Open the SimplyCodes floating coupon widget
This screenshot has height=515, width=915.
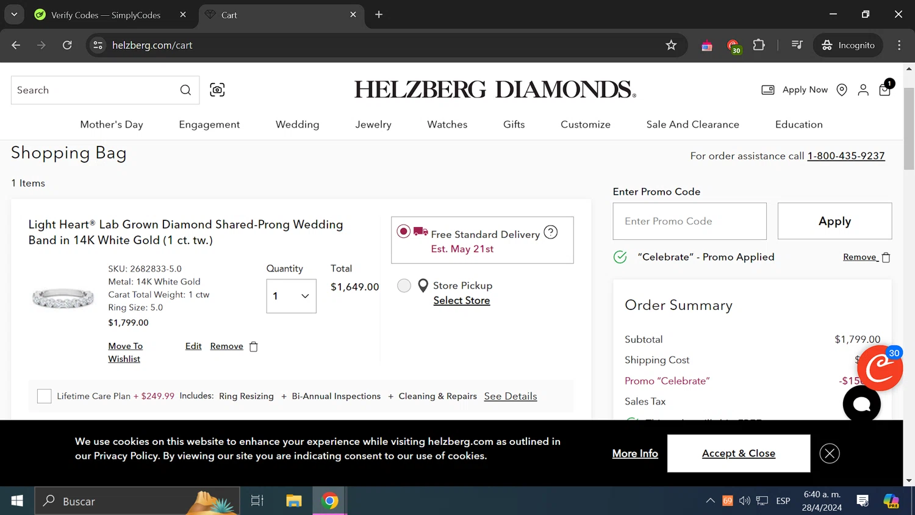click(880, 367)
